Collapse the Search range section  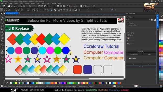(127, 58)
